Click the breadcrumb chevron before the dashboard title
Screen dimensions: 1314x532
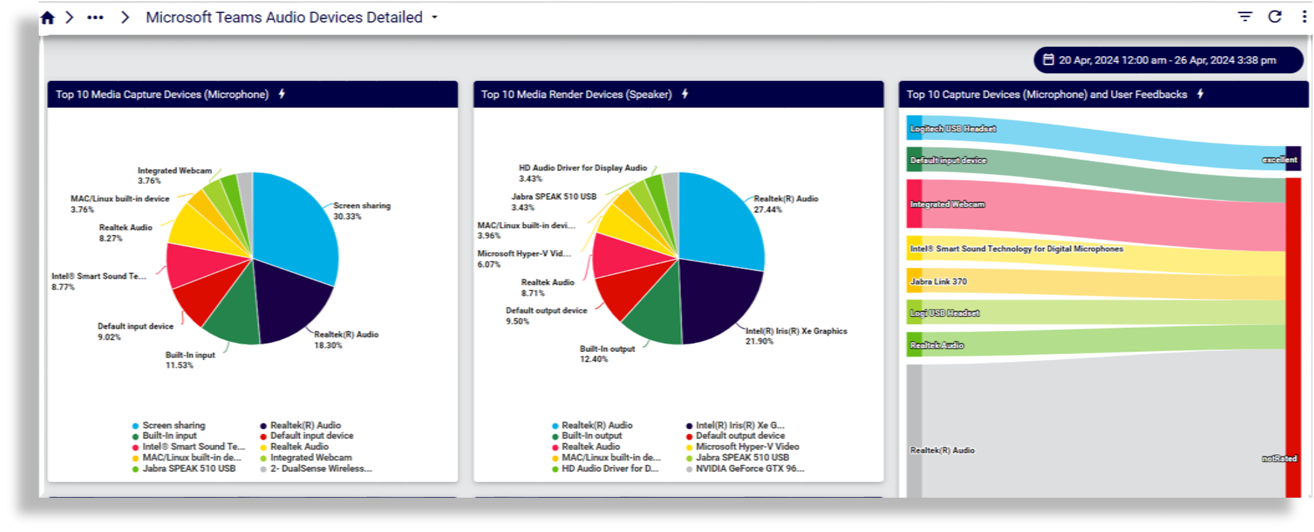[x=125, y=17]
